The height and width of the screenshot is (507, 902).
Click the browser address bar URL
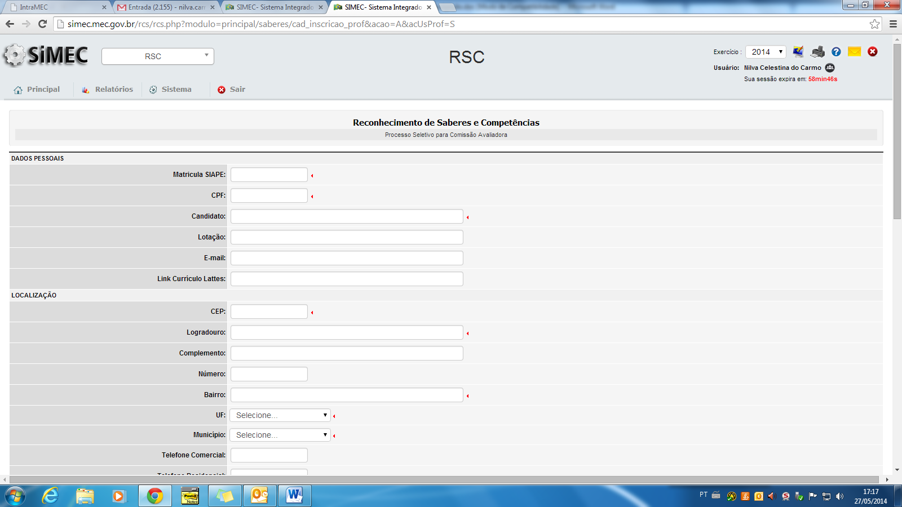tap(261, 24)
